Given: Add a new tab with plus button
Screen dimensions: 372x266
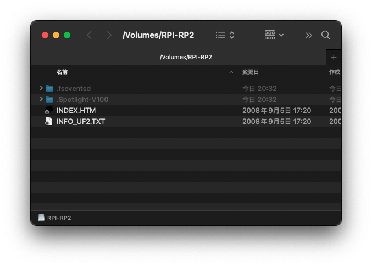Looking at the screenshot, I should [x=333, y=57].
